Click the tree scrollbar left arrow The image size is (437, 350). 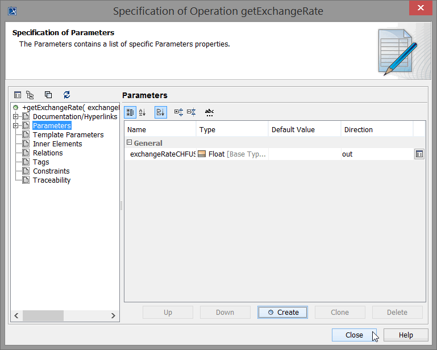tap(16, 315)
